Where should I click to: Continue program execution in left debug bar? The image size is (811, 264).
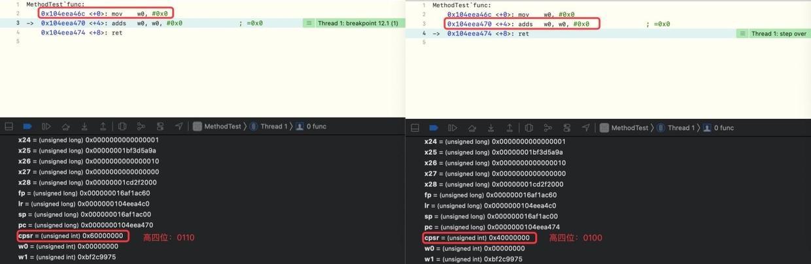(x=46, y=127)
